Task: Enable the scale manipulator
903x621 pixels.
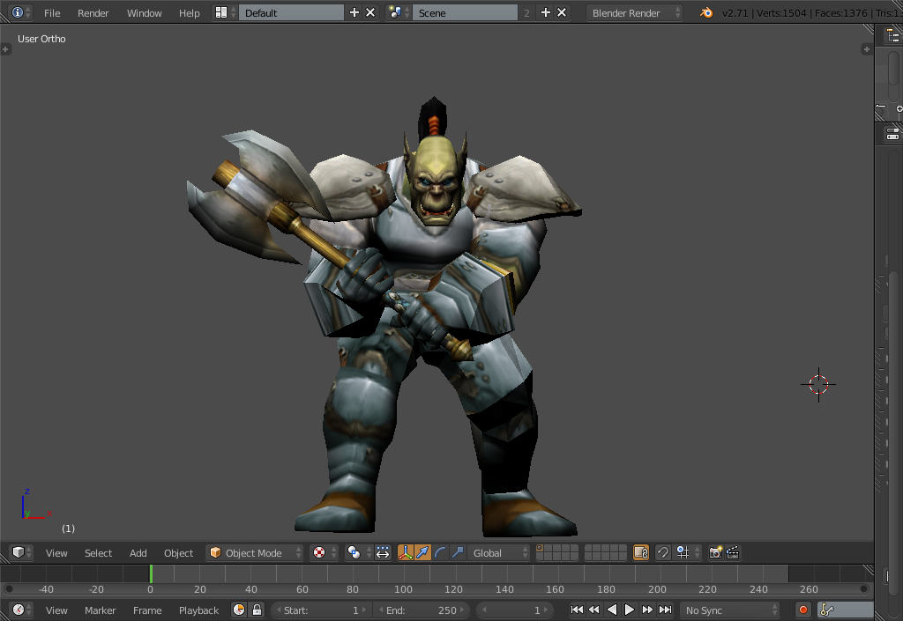Action: 458,552
